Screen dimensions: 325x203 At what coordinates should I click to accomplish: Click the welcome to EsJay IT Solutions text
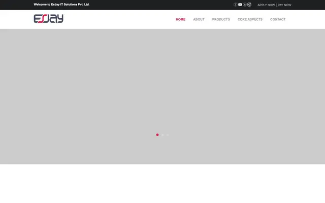pyautogui.click(x=61, y=5)
